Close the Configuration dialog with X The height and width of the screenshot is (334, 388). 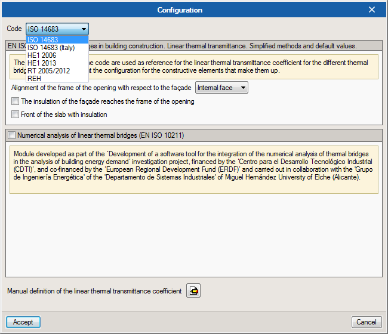click(x=372, y=10)
